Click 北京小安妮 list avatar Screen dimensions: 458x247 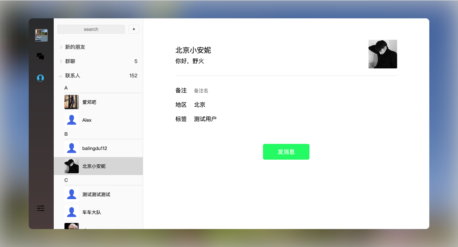click(x=72, y=166)
